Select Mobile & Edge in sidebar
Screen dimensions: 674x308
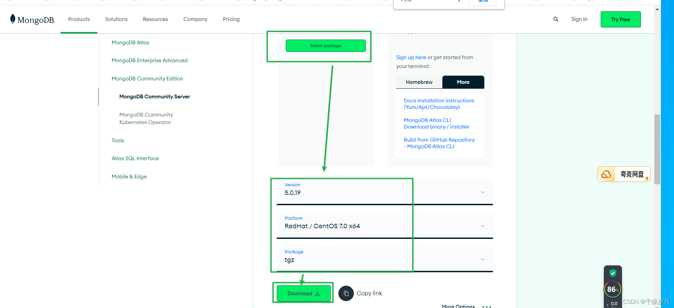pyautogui.click(x=129, y=177)
